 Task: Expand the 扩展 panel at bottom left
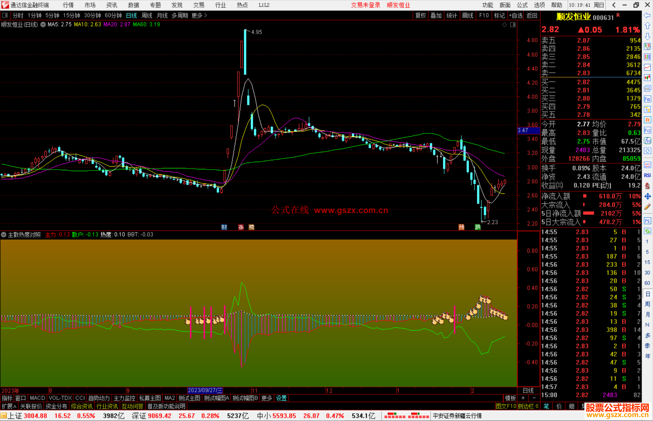[9, 406]
